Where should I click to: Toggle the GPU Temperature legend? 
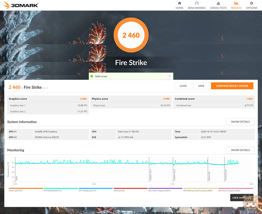[95, 190]
